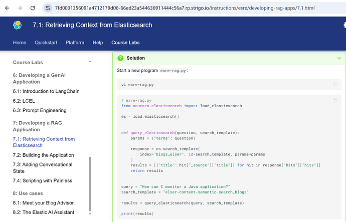
Task: Open site information icon in address bar
Action: 48,8
